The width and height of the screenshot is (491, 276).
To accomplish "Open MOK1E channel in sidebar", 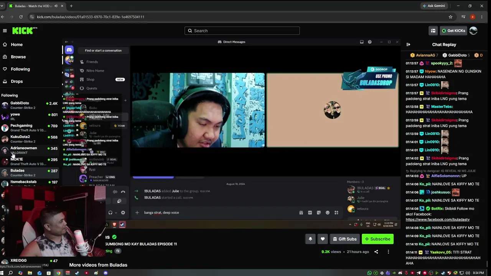I will (30, 161).
